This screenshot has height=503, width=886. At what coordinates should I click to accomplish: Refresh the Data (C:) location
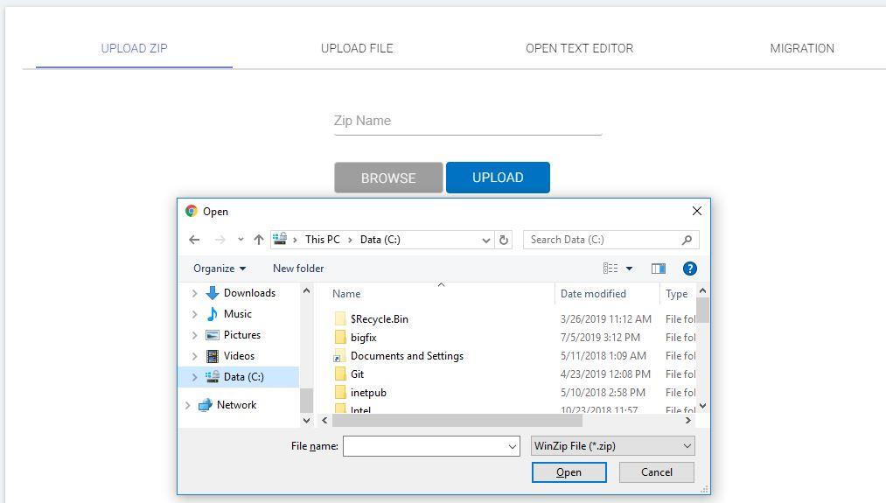click(x=504, y=240)
